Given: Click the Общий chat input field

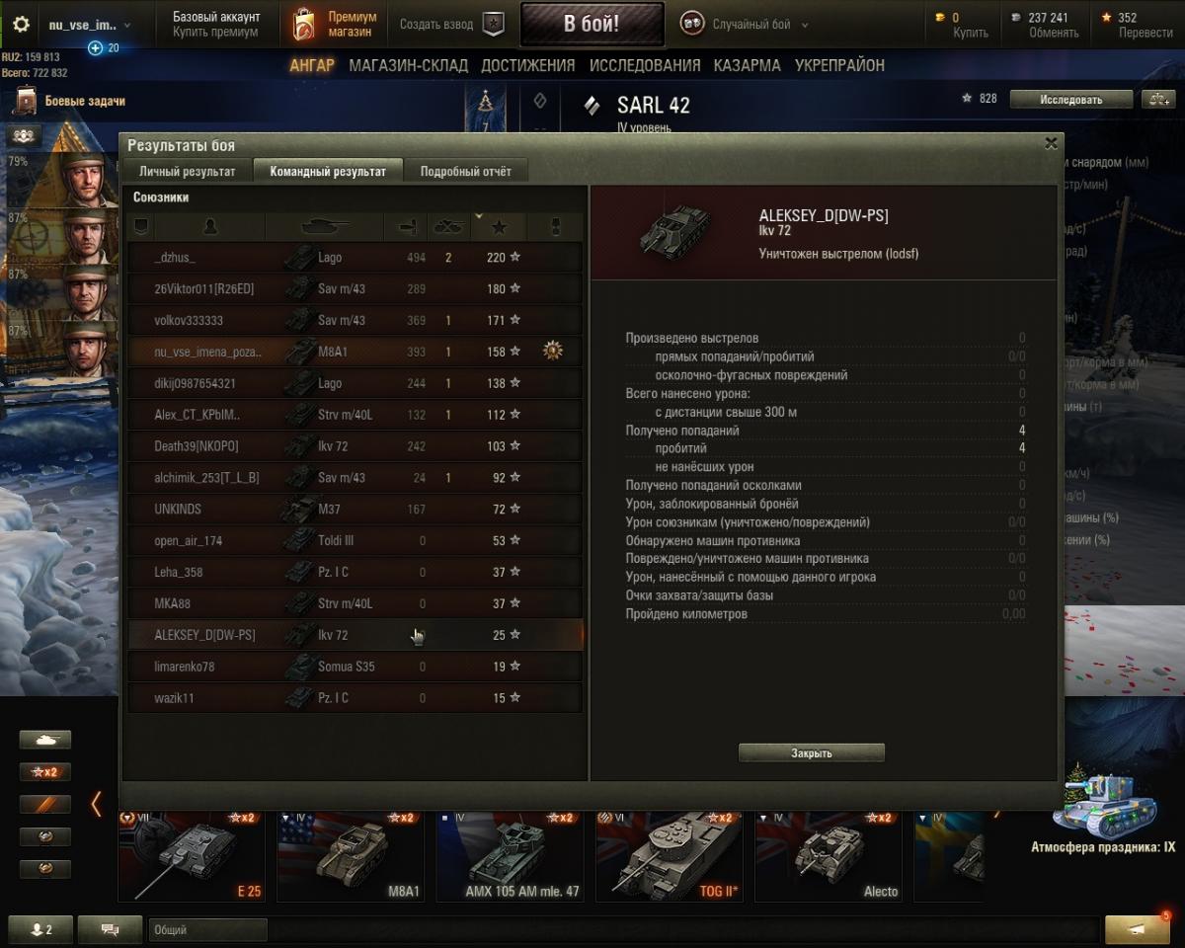Looking at the screenshot, I should click(207, 929).
